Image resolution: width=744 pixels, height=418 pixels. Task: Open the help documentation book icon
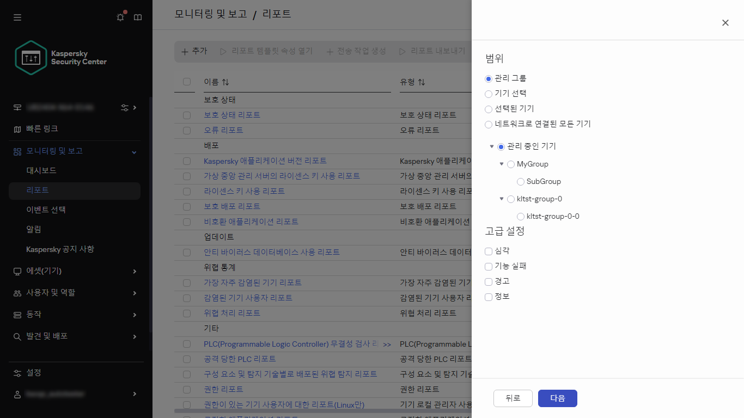138,17
